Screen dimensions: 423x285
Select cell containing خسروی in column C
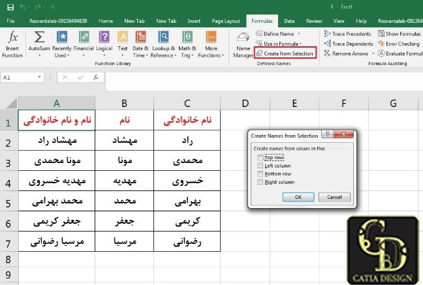point(187,181)
